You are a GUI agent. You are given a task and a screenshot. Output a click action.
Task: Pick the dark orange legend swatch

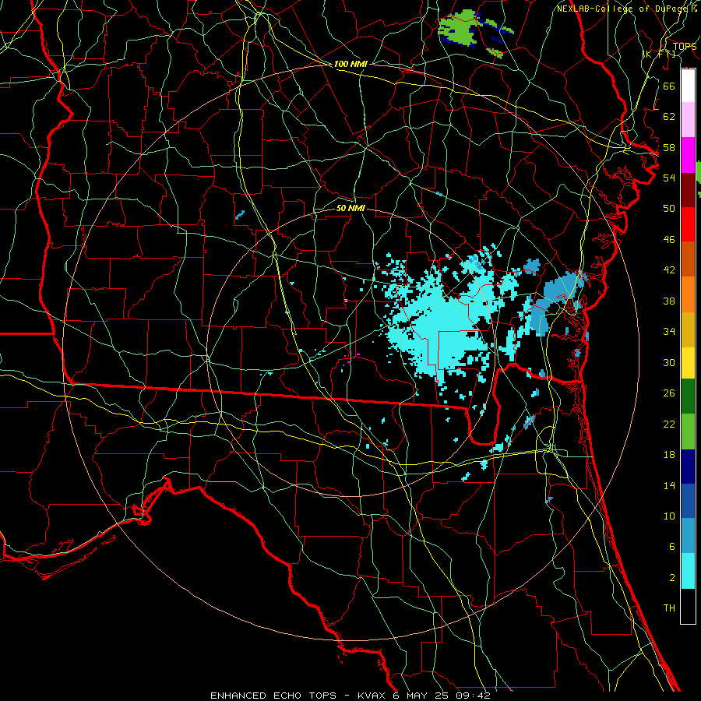(688, 259)
